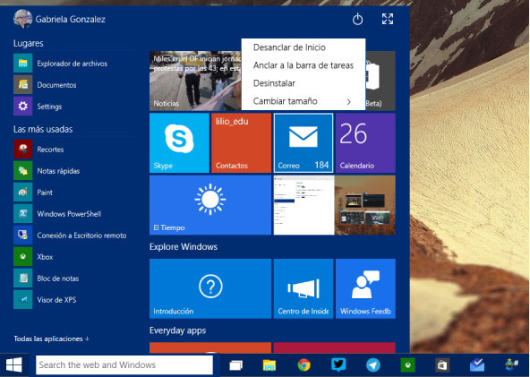
Task: Launch Chrome from taskbar
Action: pyautogui.click(x=303, y=365)
